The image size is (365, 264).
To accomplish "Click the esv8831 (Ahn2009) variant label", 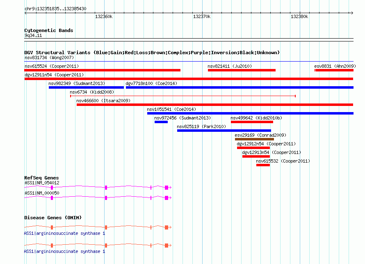I will (335, 66).
